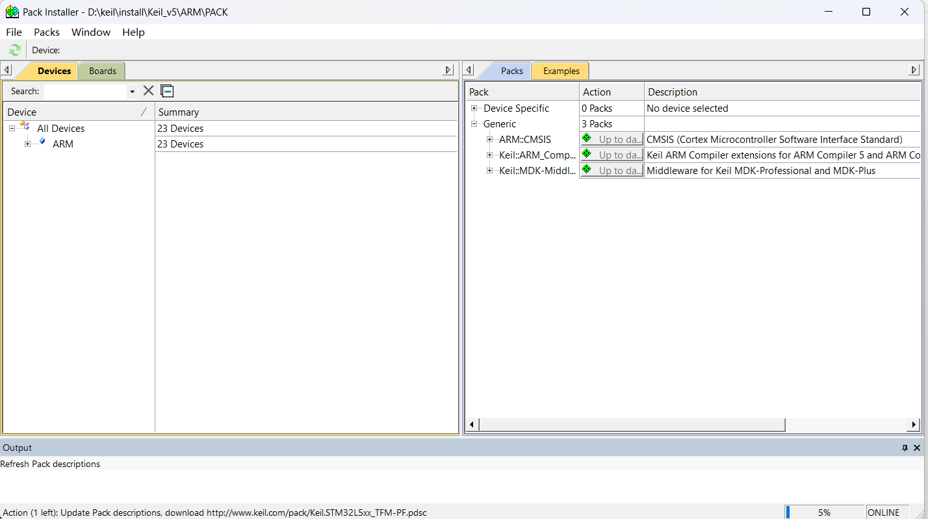Image resolution: width=928 pixels, height=519 pixels.
Task: Collapse the Generic packs node
Action: point(474,124)
